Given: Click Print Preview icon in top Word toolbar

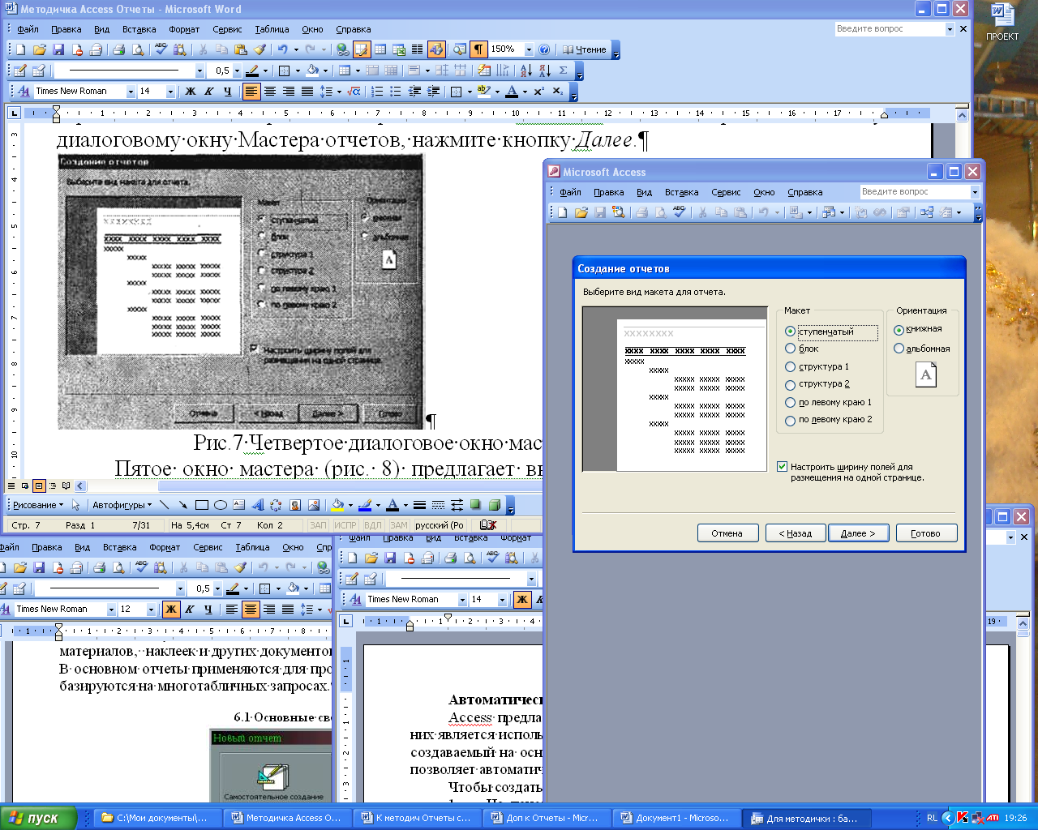Looking at the screenshot, I should [x=138, y=49].
